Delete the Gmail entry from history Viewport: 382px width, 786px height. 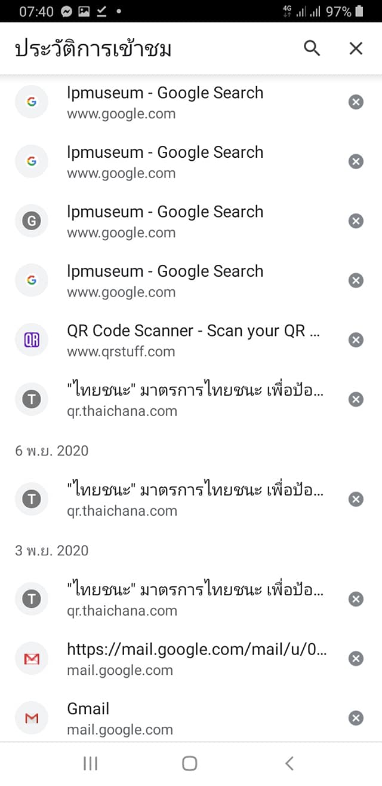coord(356,718)
